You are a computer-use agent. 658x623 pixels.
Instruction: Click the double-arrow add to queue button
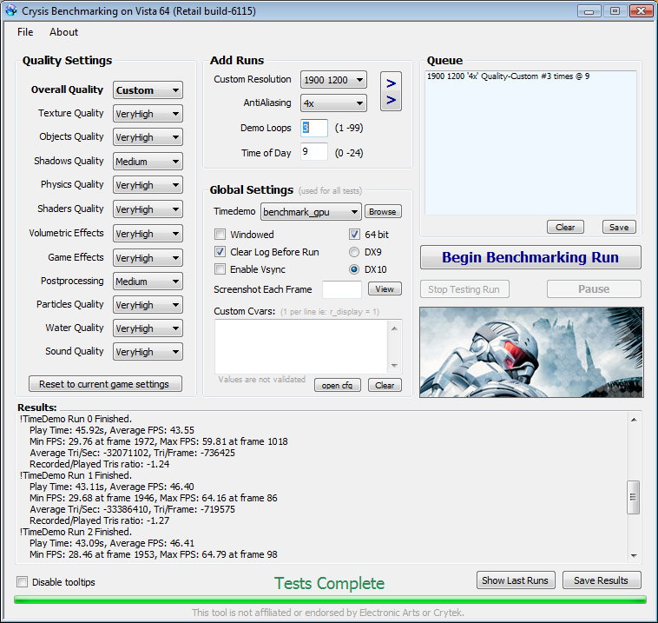coord(391,91)
